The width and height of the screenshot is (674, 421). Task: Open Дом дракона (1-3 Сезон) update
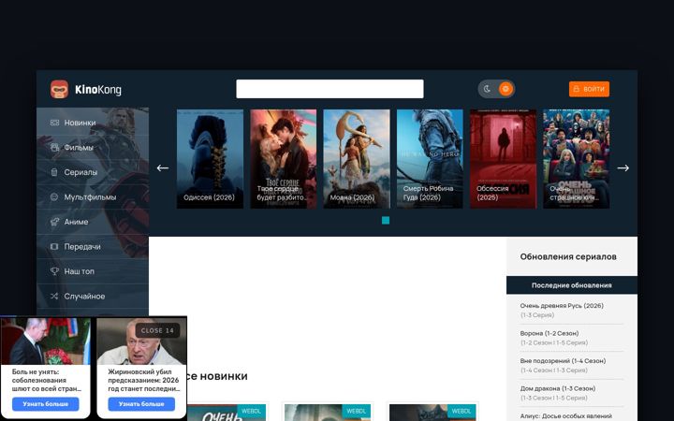tap(558, 388)
